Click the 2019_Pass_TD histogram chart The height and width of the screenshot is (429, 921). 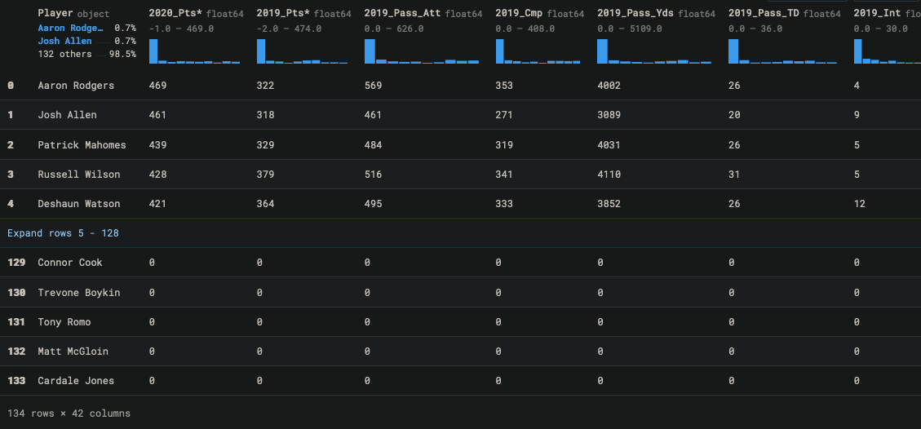pos(782,51)
